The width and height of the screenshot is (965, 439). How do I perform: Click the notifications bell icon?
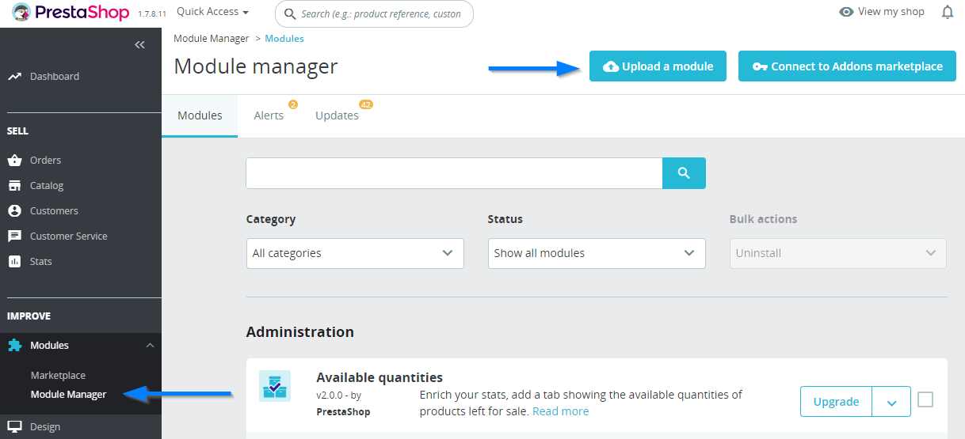click(948, 12)
